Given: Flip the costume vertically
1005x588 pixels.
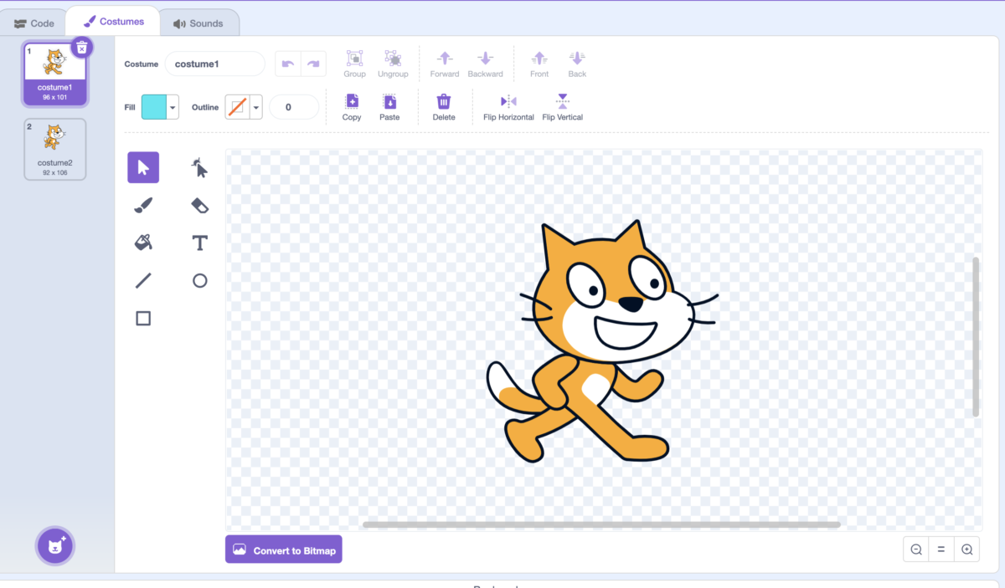Looking at the screenshot, I should (x=562, y=107).
